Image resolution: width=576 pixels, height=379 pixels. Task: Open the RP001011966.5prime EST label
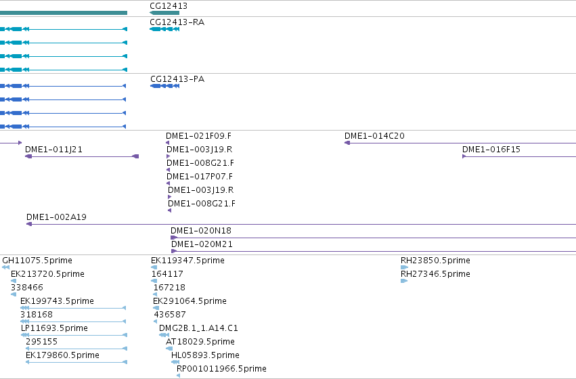pos(221,369)
